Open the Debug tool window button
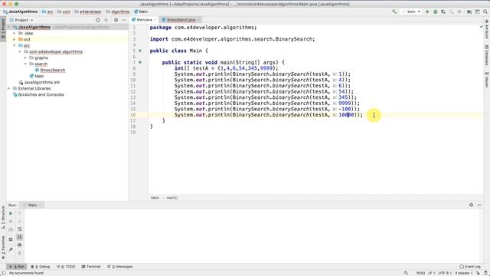This screenshot has width=490, height=276. coord(41,267)
